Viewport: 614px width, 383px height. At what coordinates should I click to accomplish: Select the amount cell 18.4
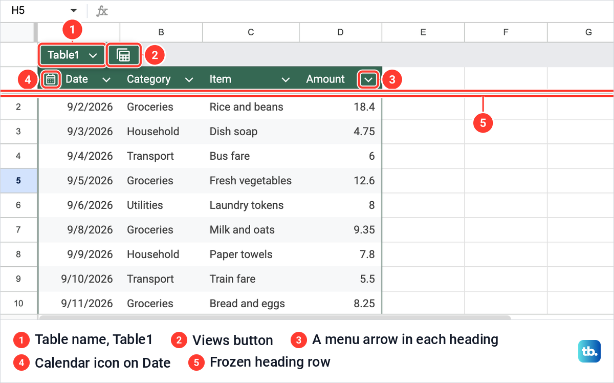point(340,107)
